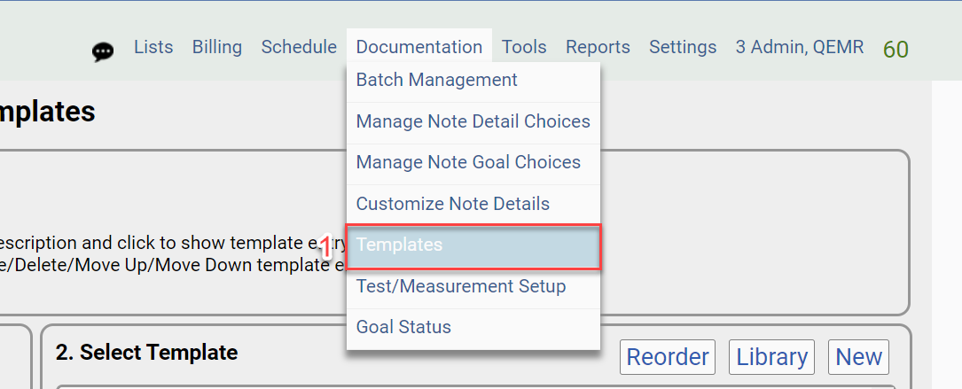Image resolution: width=962 pixels, height=389 pixels.
Task: Select Goal Status menu item
Action: coord(403,327)
